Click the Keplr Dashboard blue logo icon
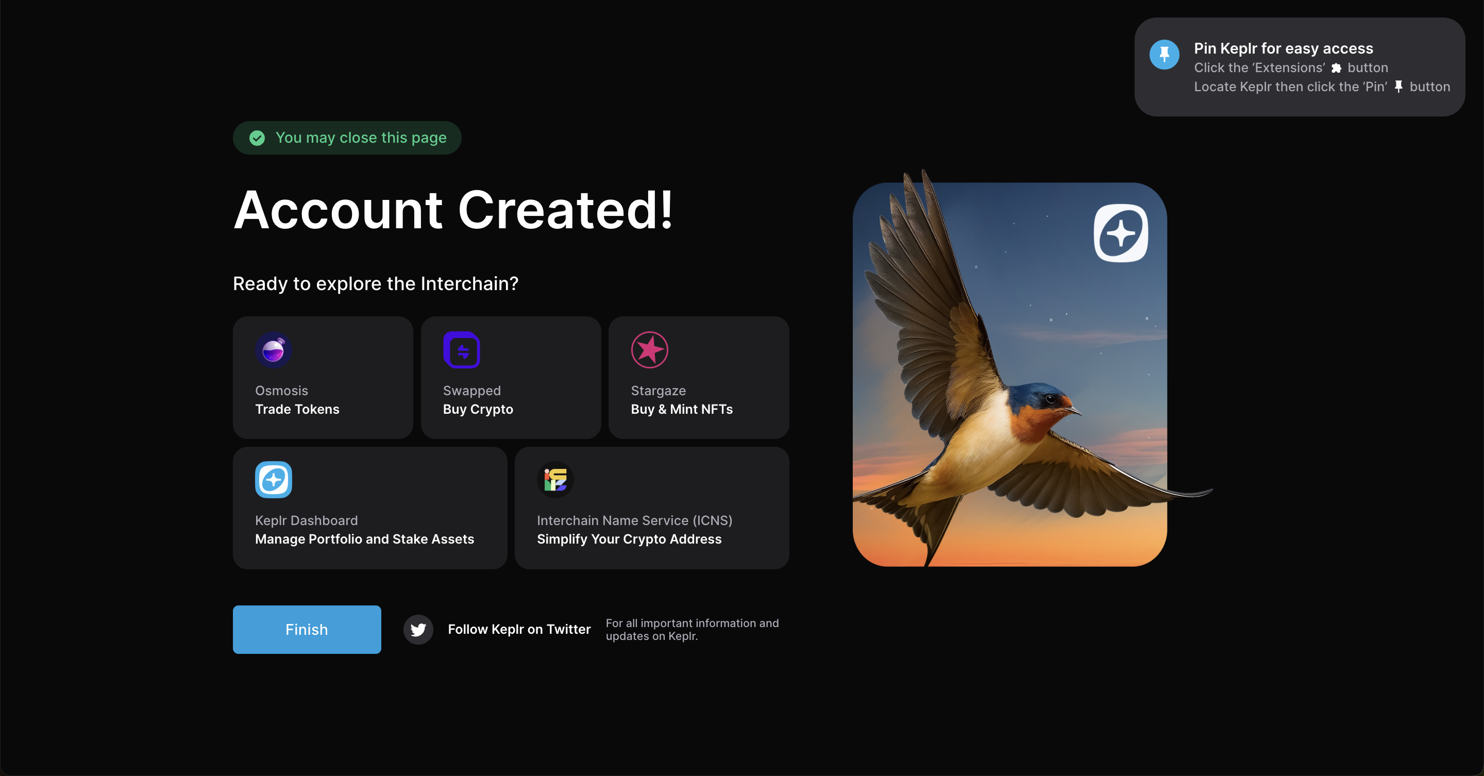The width and height of the screenshot is (1484, 776). click(274, 479)
